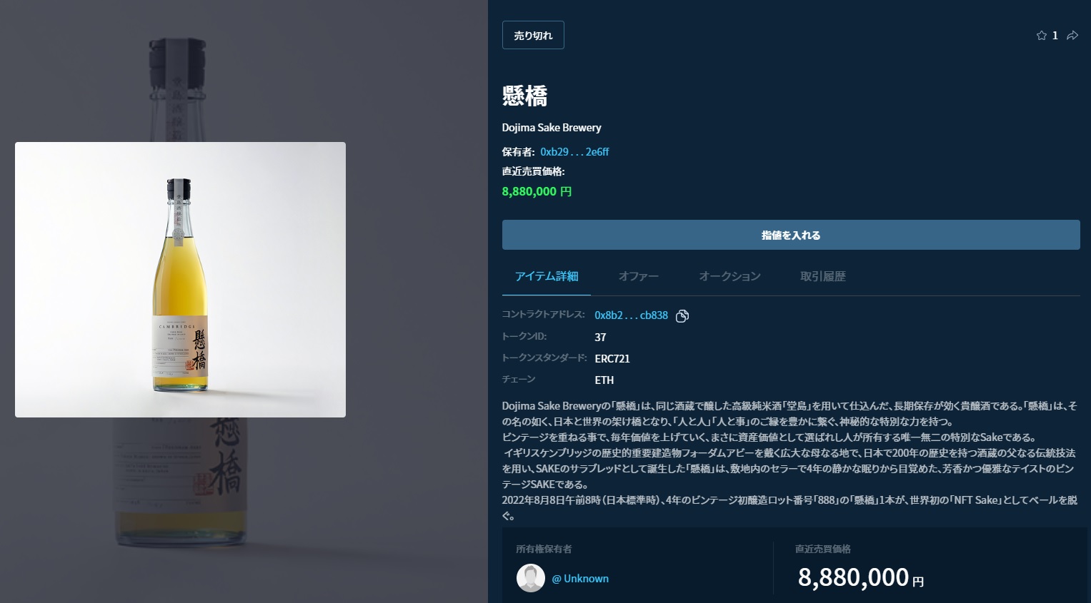Switch to the アイテム詳細 tab
The image size is (1091, 603).
click(547, 276)
